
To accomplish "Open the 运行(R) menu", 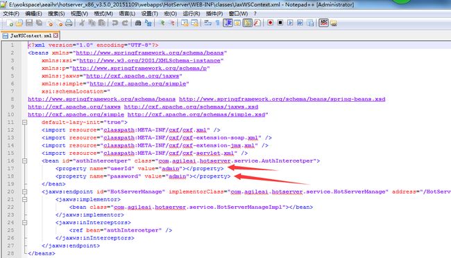I will click(x=192, y=13).
